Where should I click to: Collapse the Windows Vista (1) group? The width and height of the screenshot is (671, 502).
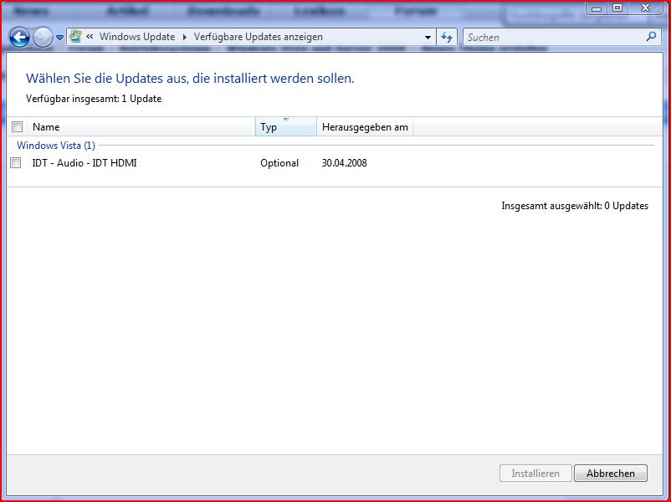55,146
